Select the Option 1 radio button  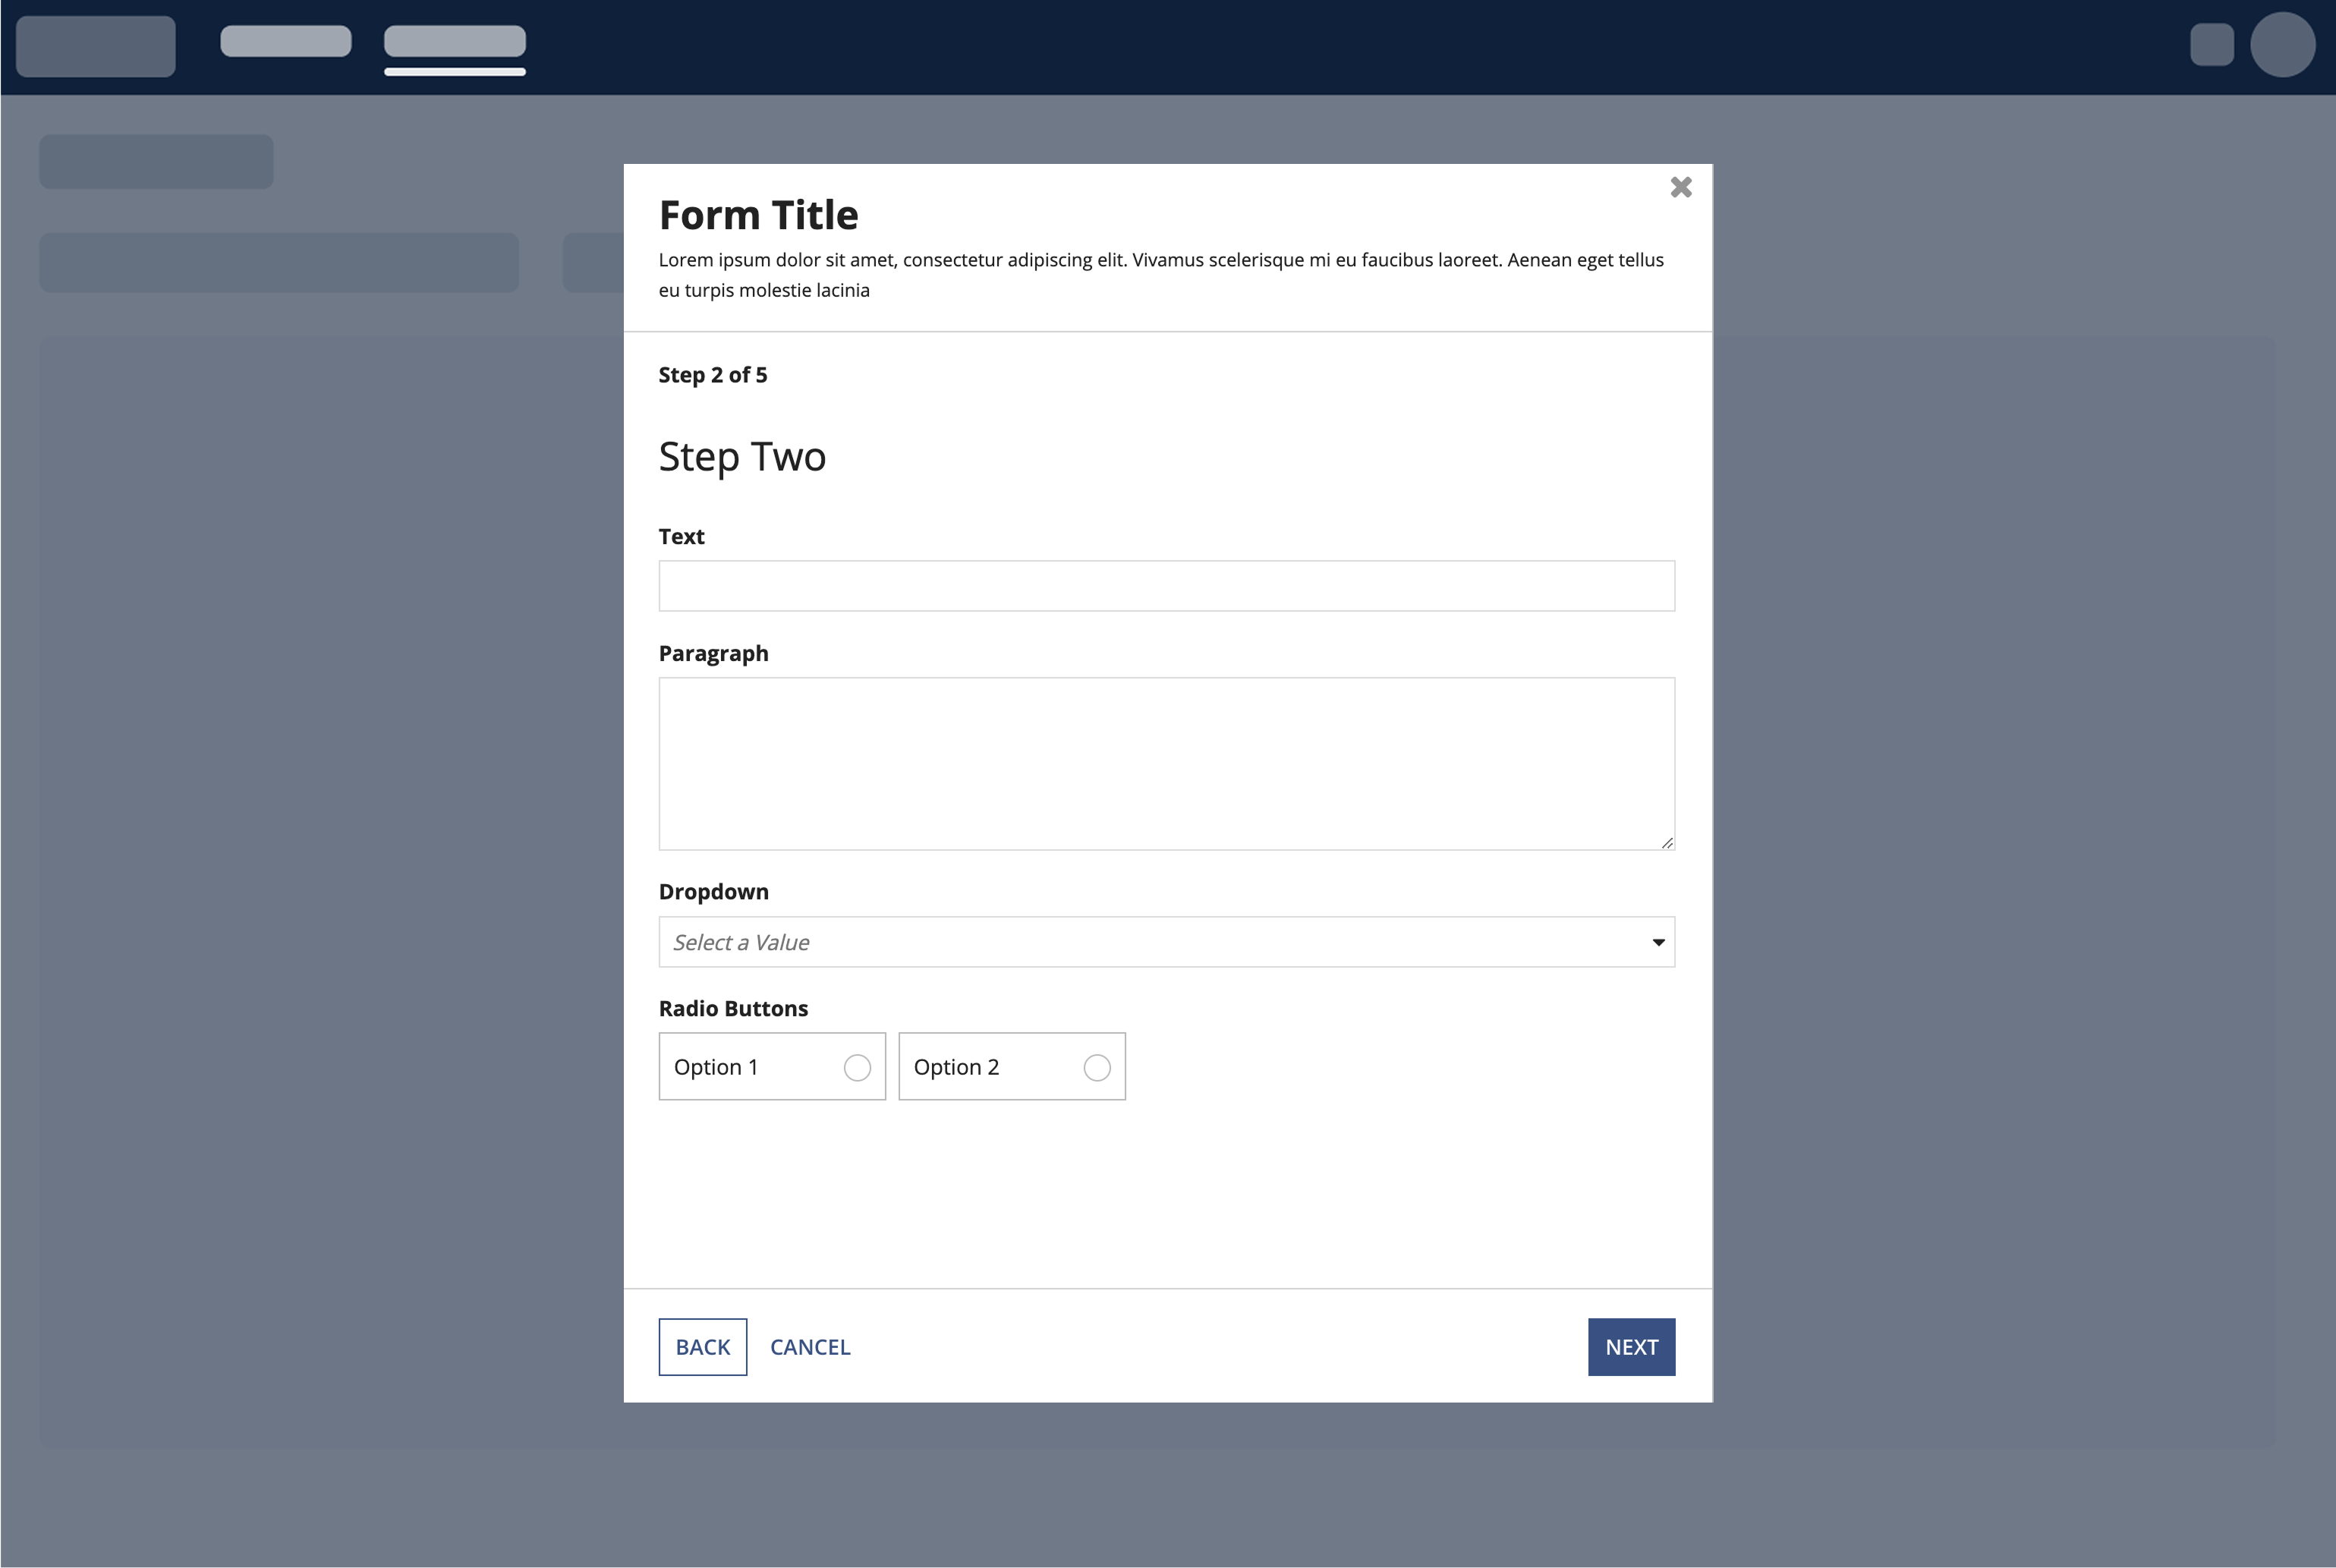click(x=857, y=1067)
